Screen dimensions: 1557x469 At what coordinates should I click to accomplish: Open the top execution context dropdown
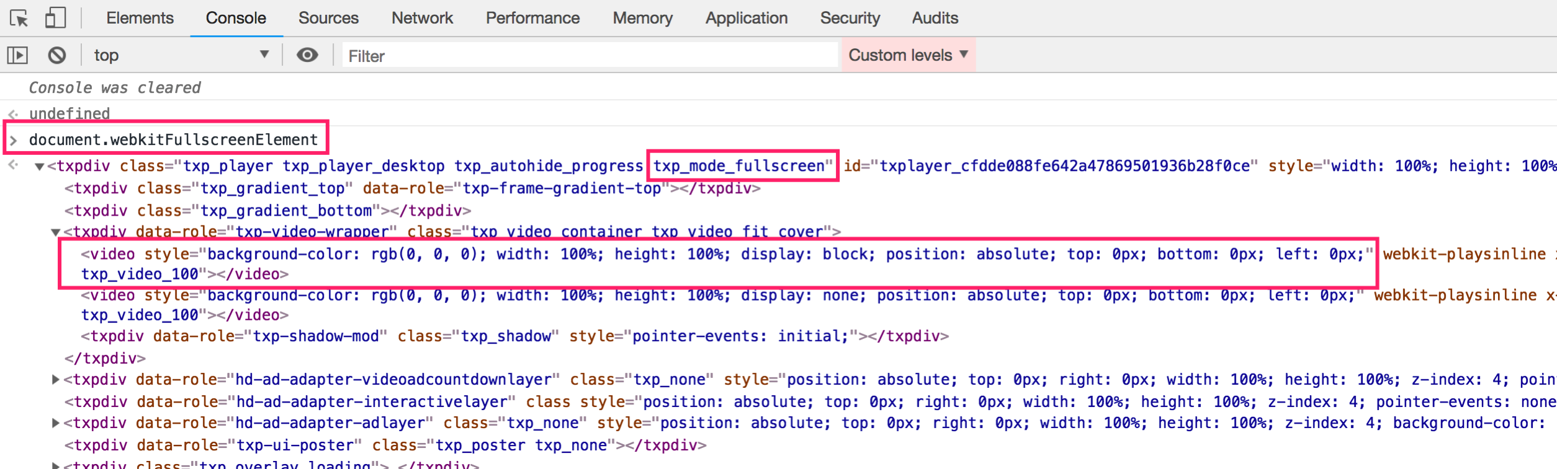(181, 55)
